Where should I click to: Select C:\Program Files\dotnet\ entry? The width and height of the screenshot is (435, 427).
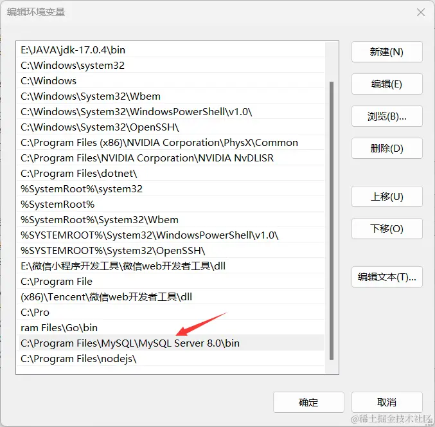[x=171, y=174]
